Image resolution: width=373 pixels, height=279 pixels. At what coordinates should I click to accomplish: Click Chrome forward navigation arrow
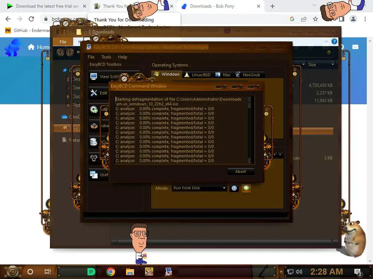click(x=20, y=19)
